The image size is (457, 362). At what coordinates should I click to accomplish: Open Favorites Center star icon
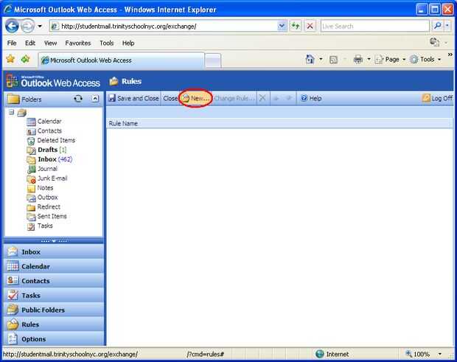10,59
